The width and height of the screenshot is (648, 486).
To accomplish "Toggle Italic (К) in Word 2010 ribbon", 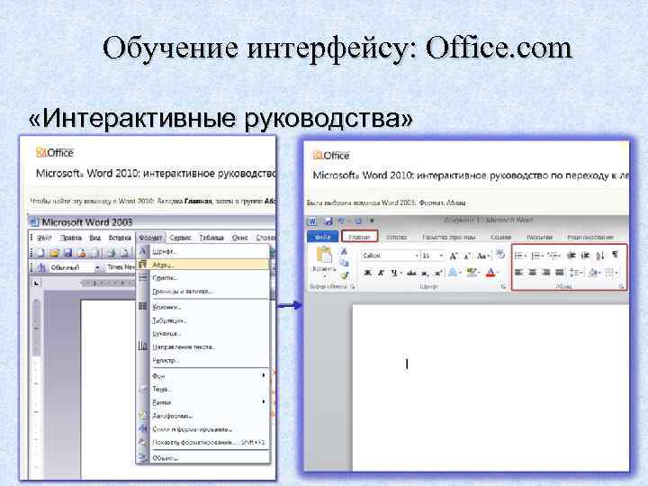I will click(x=381, y=273).
